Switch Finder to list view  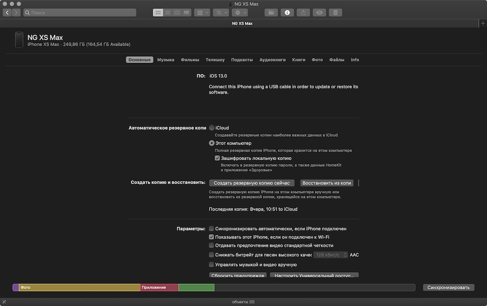167,12
